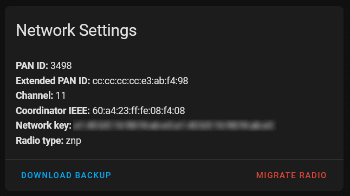Click the word RADIO in migrate button
The width and height of the screenshot is (350, 196).
pos(313,175)
